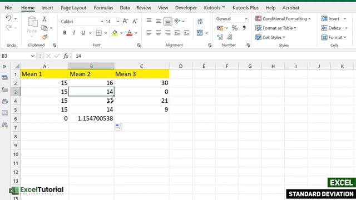The image size is (356, 200).
Task: Switch to the Data tab
Action: coord(125,8)
